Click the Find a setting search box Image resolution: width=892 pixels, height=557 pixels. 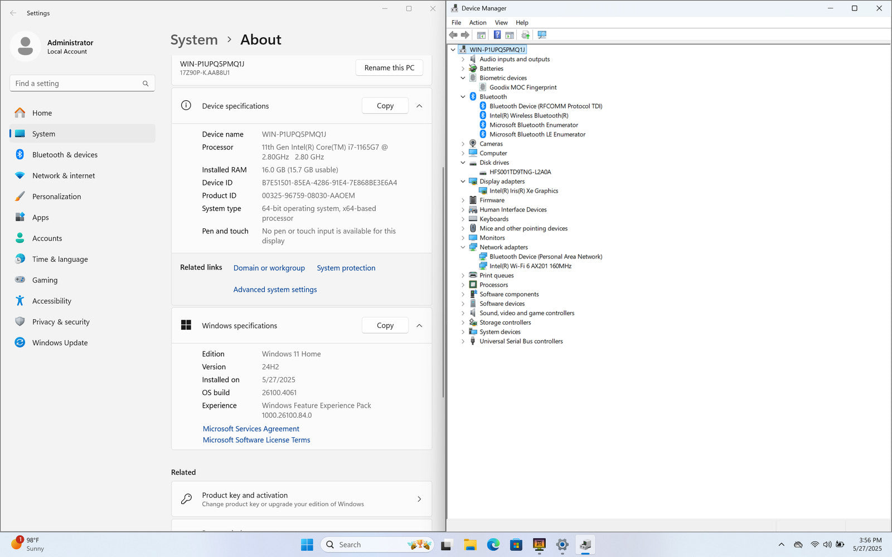(82, 84)
